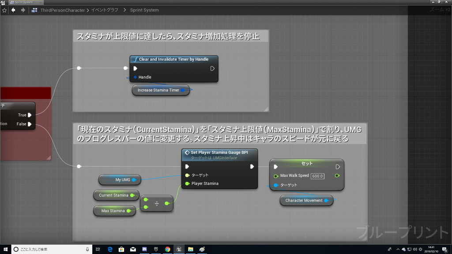Open Mail app from the taskbar
Screen dimensions: 452x254
pos(133,250)
